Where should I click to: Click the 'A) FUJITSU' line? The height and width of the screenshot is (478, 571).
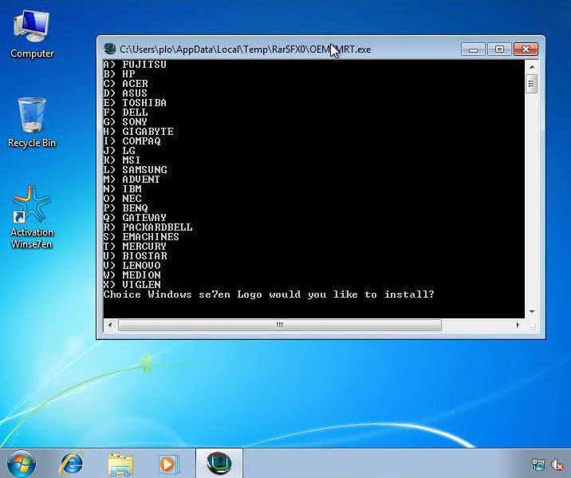tap(135, 65)
